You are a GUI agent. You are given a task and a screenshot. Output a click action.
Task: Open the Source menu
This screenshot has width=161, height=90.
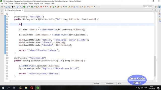point(11,4)
